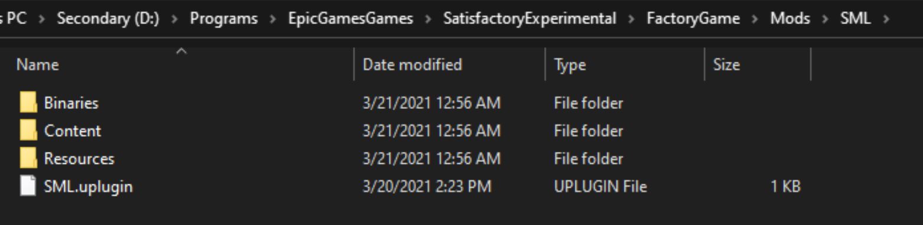This screenshot has height=225, width=923.
Task: Navigate to FactoryGame breadcrumb
Action: 693,19
